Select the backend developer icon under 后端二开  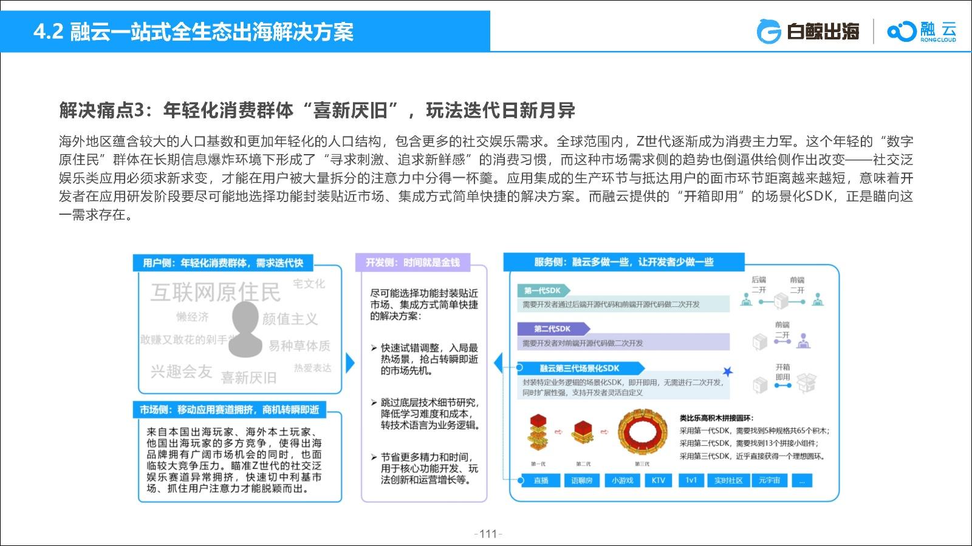(x=746, y=299)
